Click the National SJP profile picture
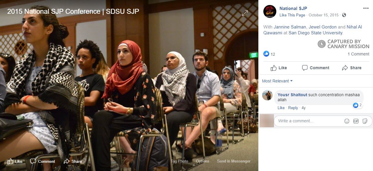This screenshot has height=171, width=373. [x=270, y=11]
